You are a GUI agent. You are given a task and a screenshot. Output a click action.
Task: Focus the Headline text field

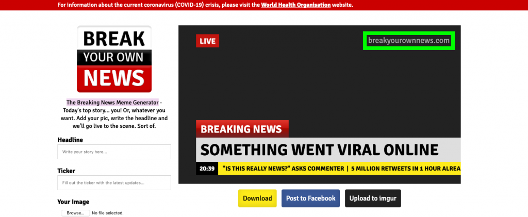point(114,152)
